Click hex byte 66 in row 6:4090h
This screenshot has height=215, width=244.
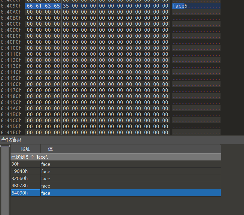coord(30,6)
